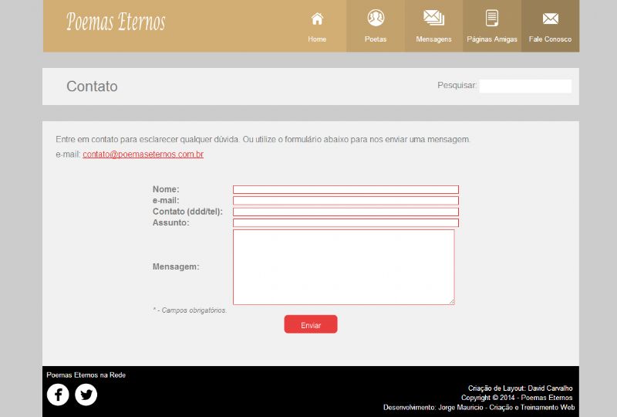The height and width of the screenshot is (417, 617).
Task: Click the contato@poemaseternos.com.br email link
Action: pos(143,154)
